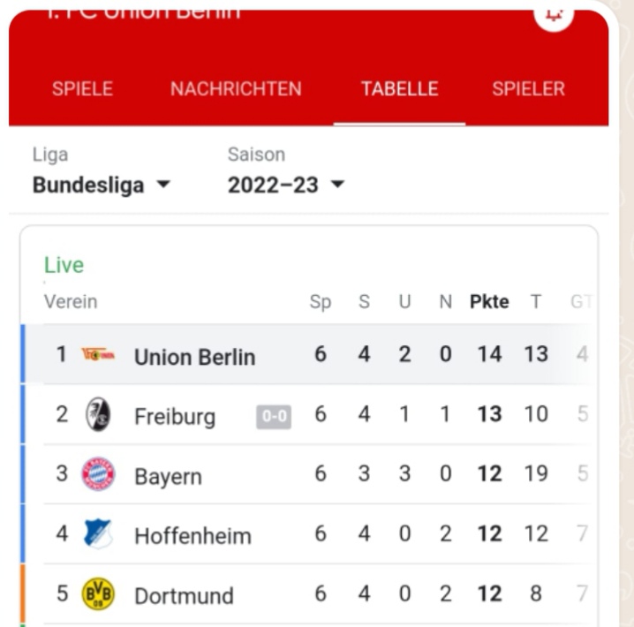Viewport: 634px width, 627px height.
Task: Tap the Freiburg club crest
Action: [98, 414]
